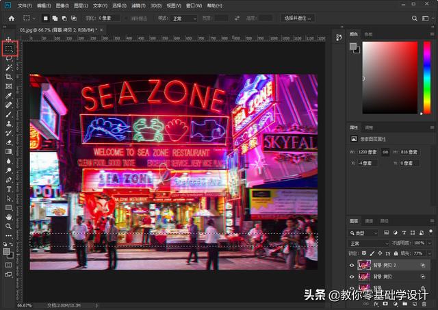Toggle lock transparent pixels
Screen dimensions: 438x310
[x=364, y=254]
